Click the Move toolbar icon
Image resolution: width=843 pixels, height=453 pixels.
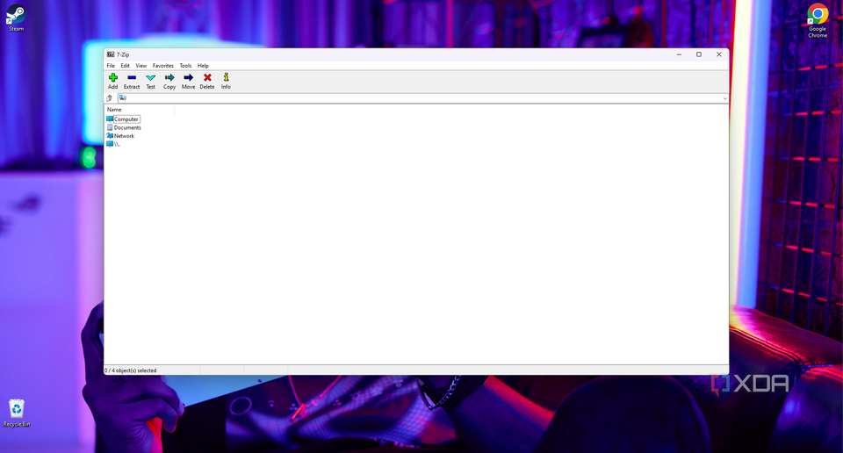[x=188, y=78]
